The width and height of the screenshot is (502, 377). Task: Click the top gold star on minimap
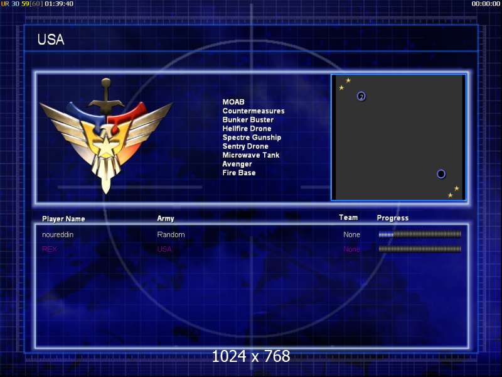click(348, 80)
